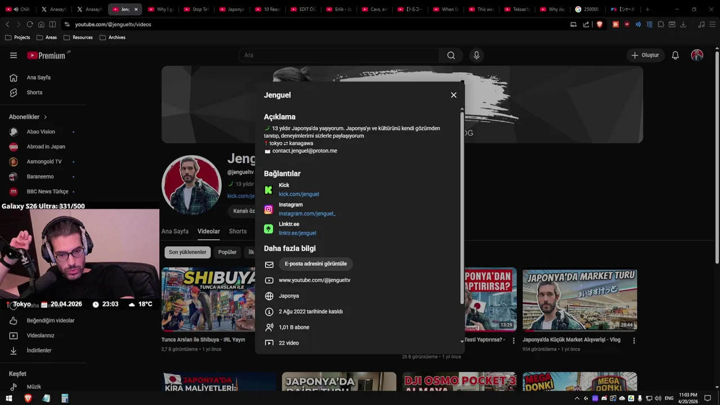Open Tunca Arslan ile Shibuya video thumbnail

(x=209, y=300)
